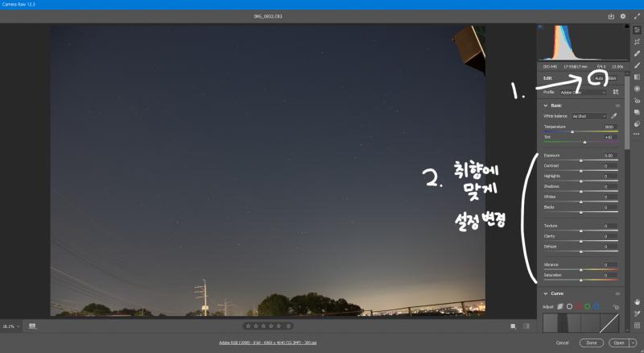
Task: Collapse the Basic section chevron
Action: click(546, 106)
